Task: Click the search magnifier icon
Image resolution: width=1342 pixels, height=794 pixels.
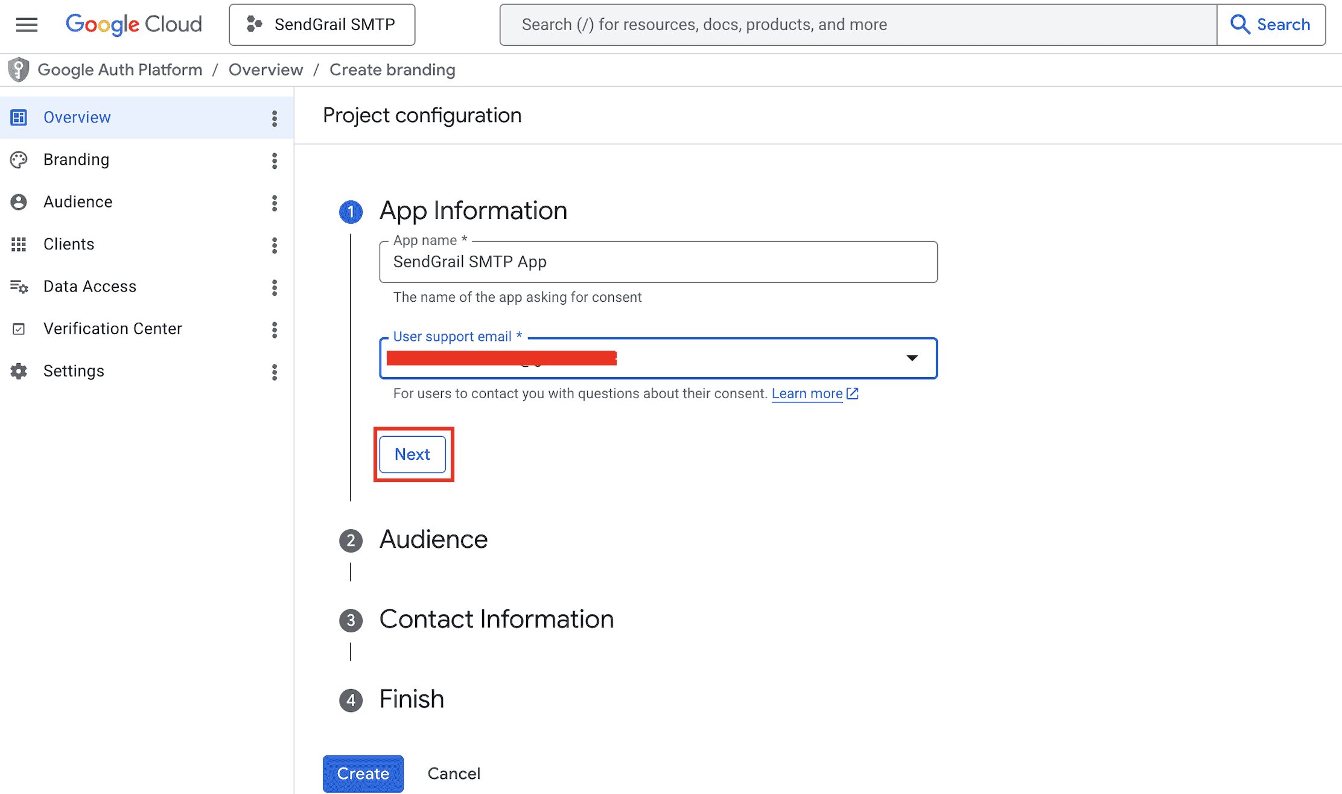Action: [1240, 25]
